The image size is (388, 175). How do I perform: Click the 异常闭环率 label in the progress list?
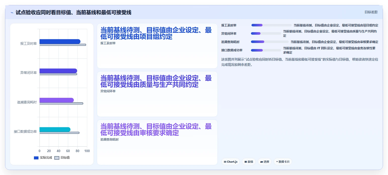(229, 34)
